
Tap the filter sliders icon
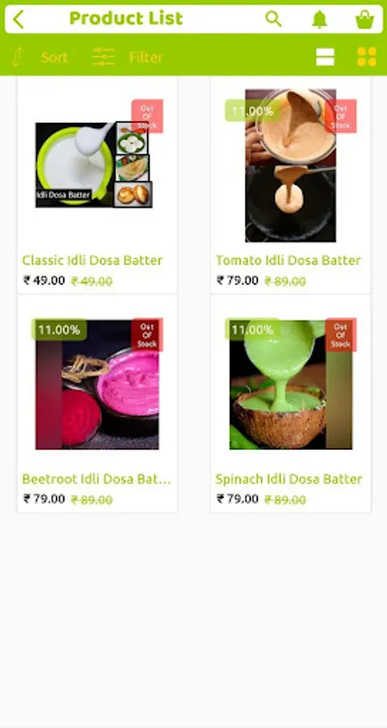point(103,57)
